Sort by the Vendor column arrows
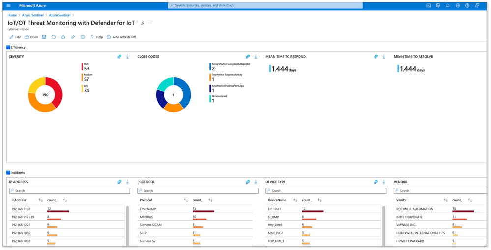Screen dimensions: 491x250 click(446, 200)
